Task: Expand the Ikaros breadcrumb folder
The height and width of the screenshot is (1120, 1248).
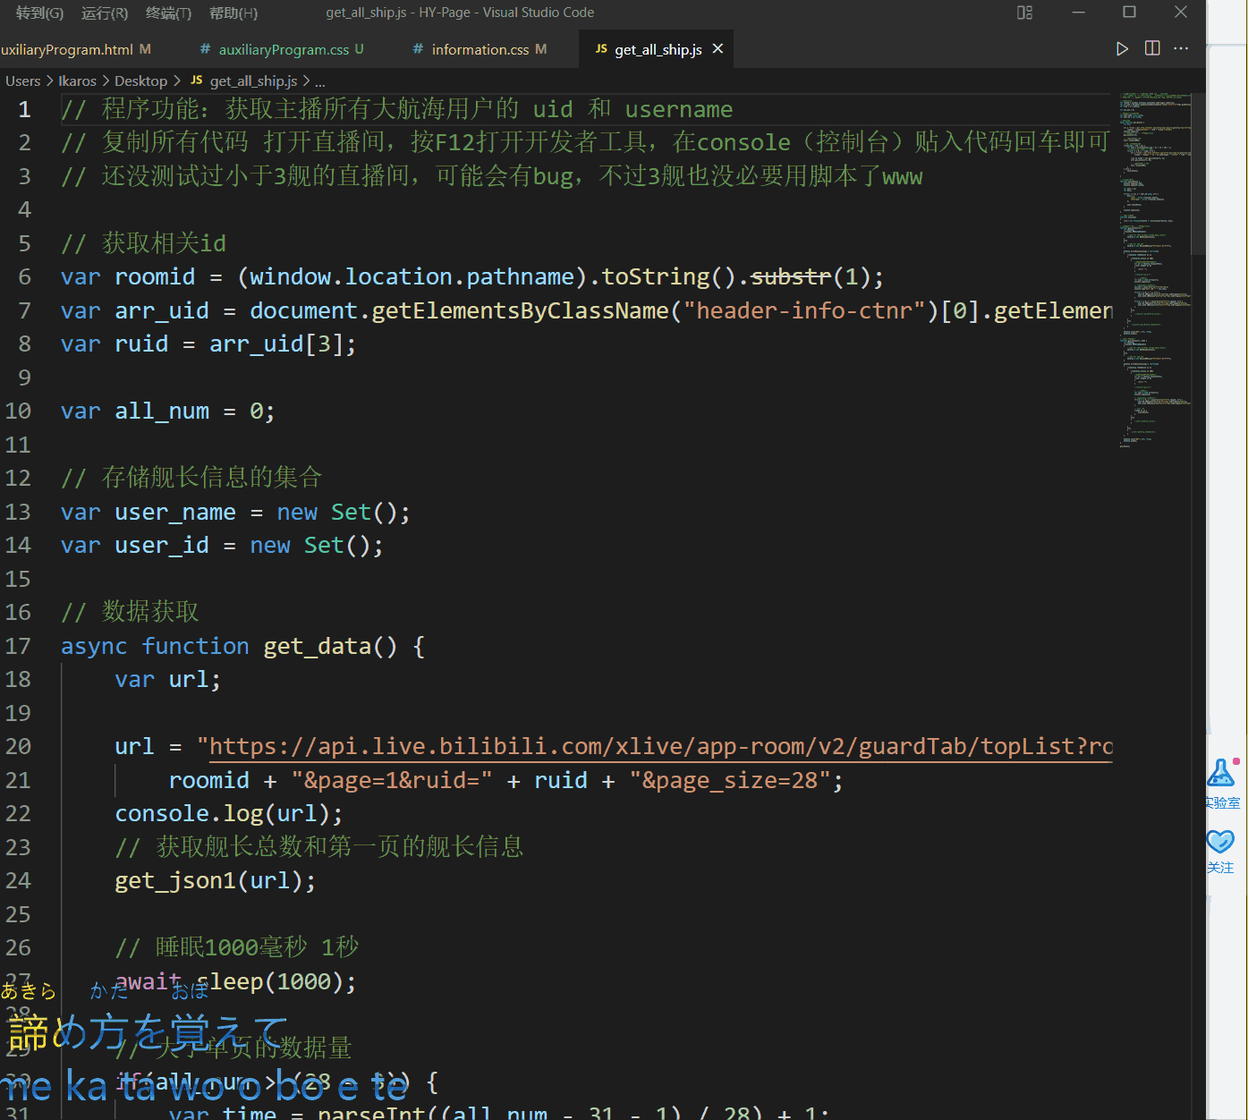Action: pyautogui.click(x=77, y=81)
